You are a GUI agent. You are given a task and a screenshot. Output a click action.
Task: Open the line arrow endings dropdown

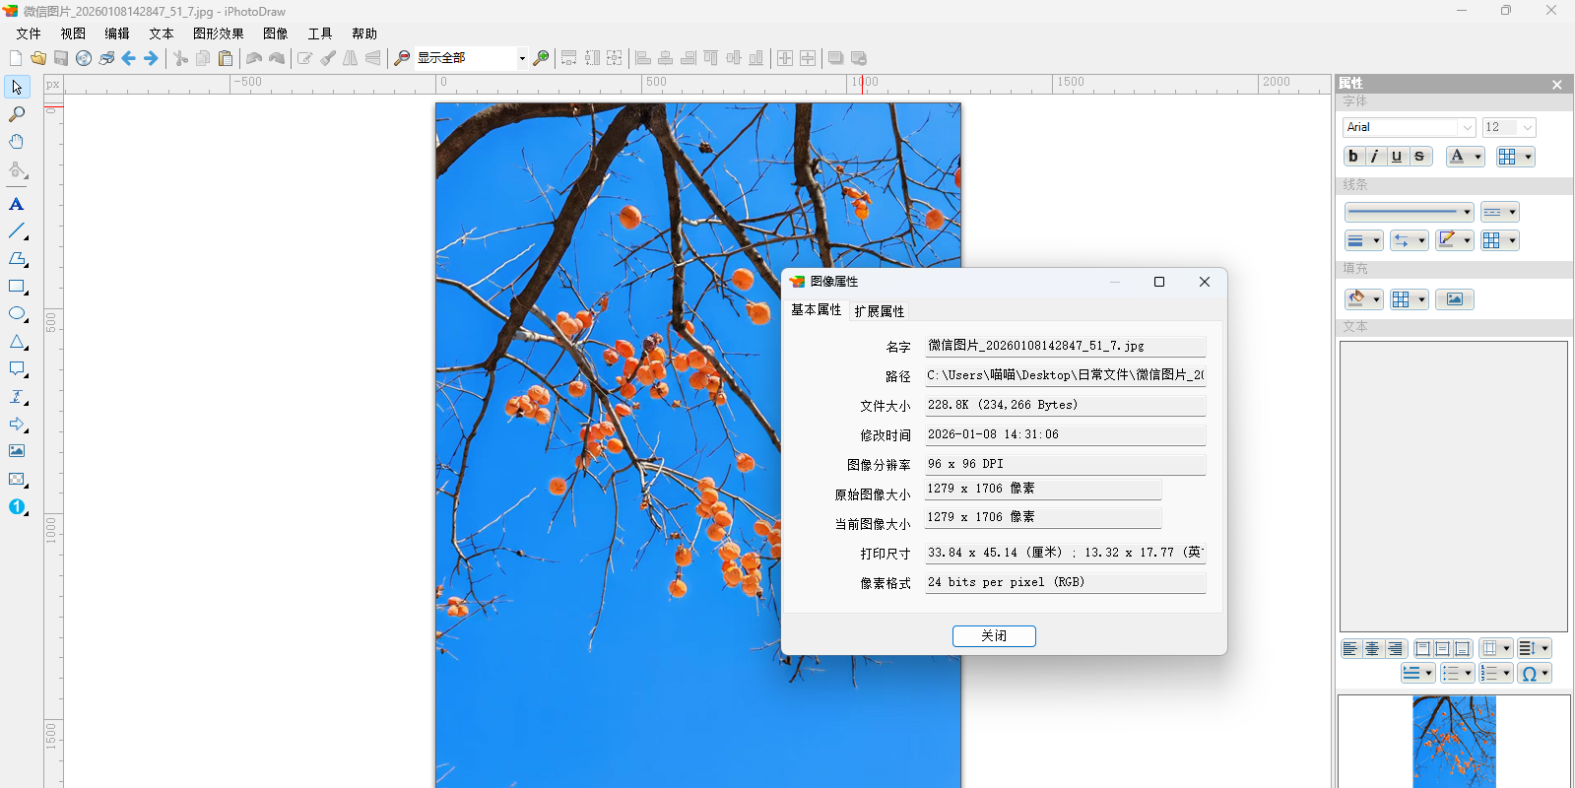[1409, 240]
